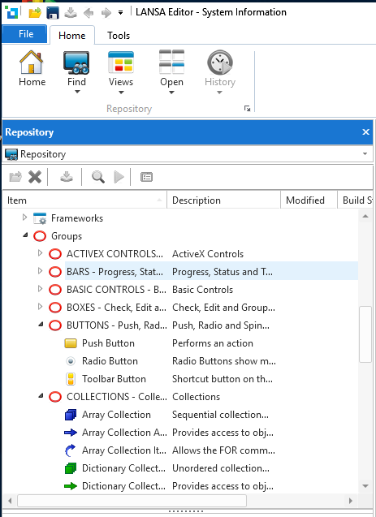376x517 pixels.
Task: Click the Home house icon in ribbon
Action: point(32,62)
